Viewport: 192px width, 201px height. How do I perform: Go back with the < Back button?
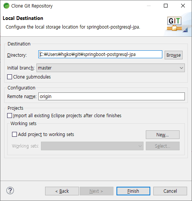pos(62,191)
